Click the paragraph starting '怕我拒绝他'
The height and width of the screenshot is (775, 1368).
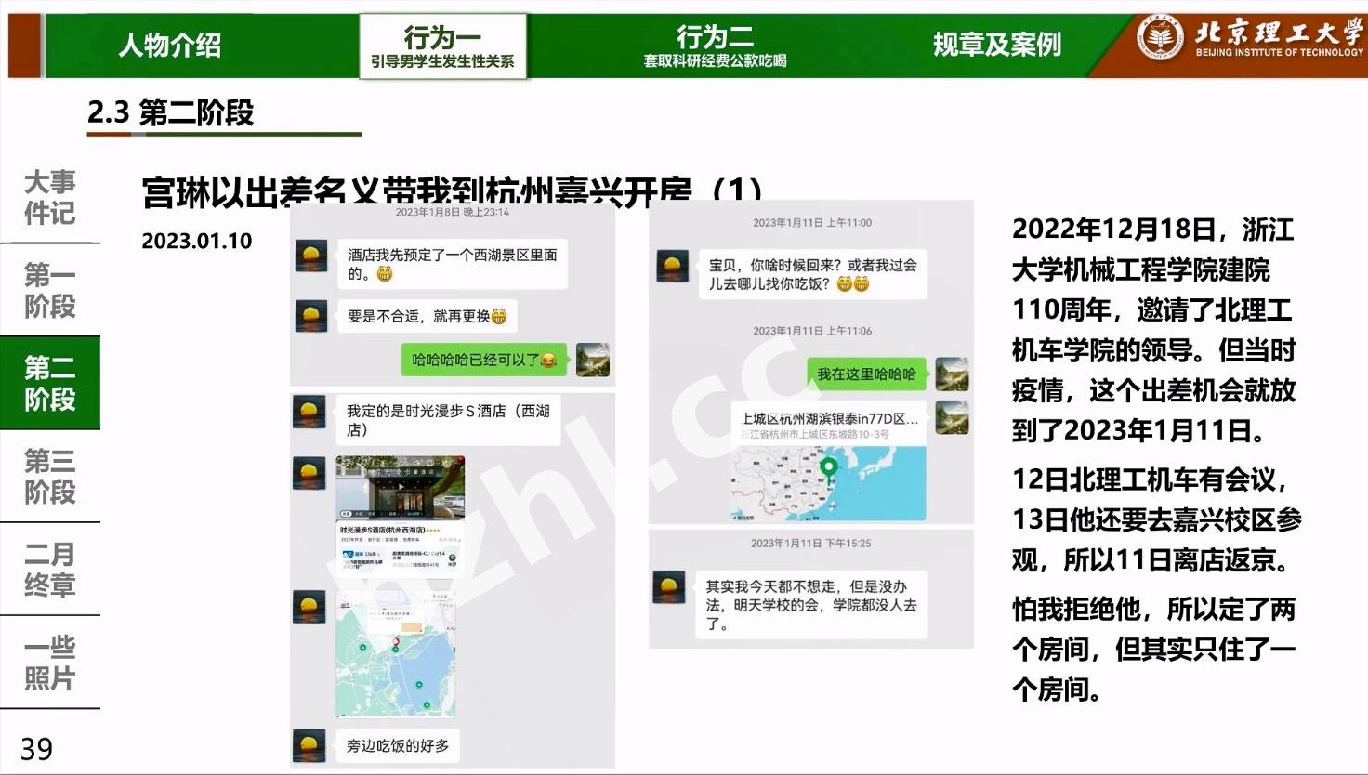click(1153, 650)
